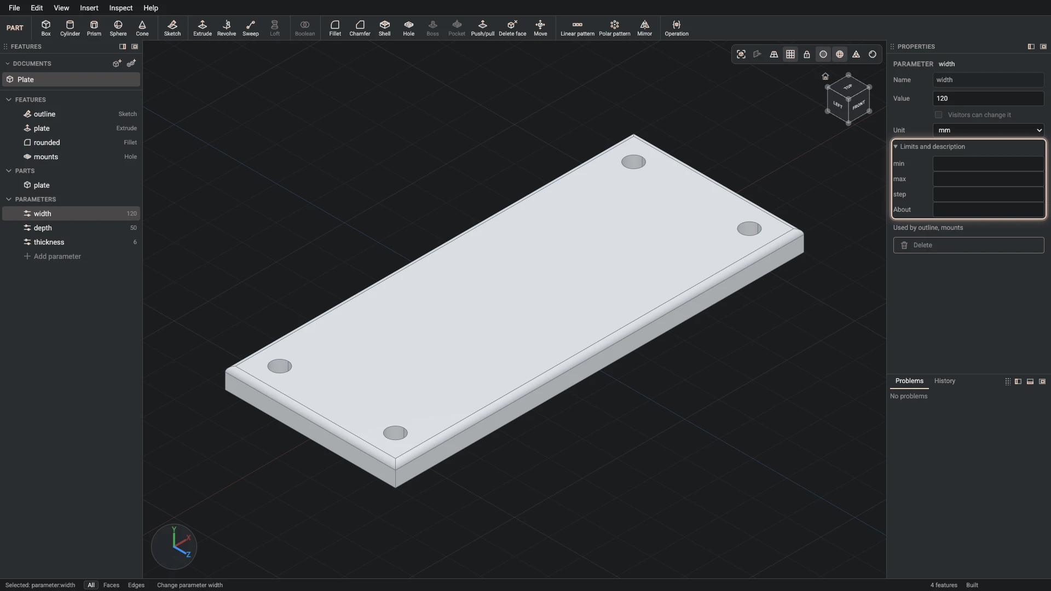Click the step limit field
This screenshot has height=591, width=1051.
(989, 194)
